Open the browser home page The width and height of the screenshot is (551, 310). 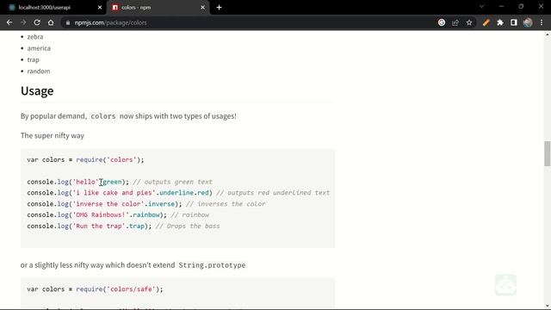point(51,22)
